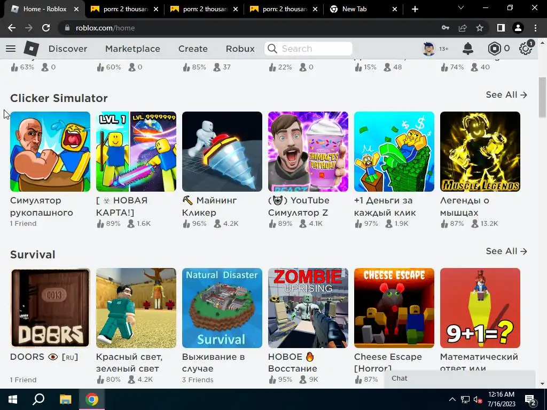Open the Cheese Escape game thumbnail
547x410 pixels.
pos(394,308)
